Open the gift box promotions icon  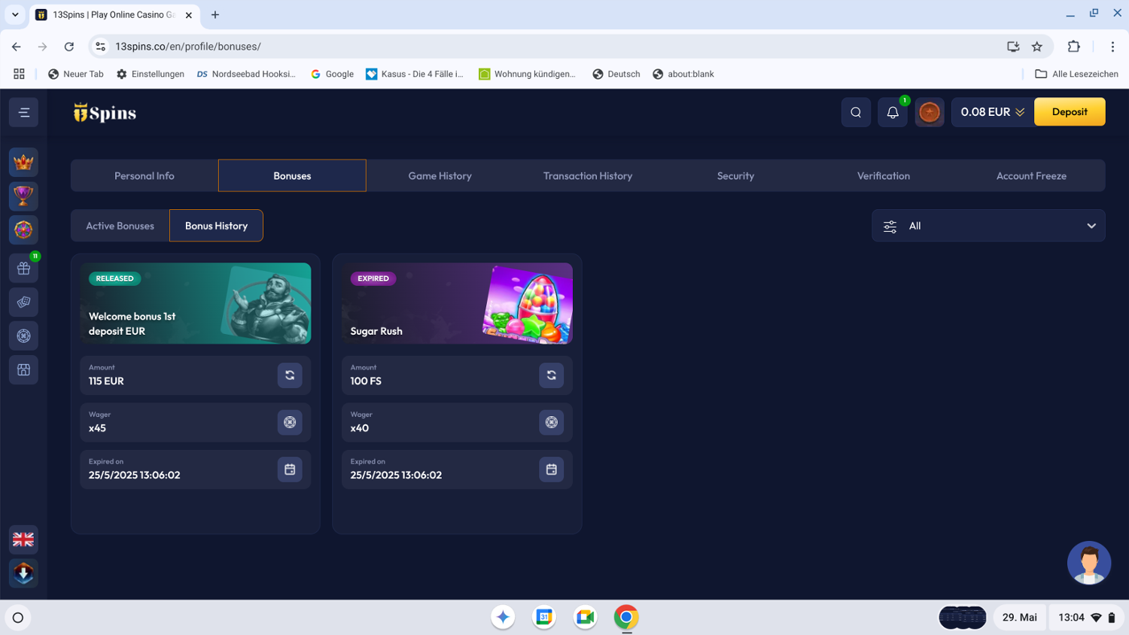tap(23, 269)
